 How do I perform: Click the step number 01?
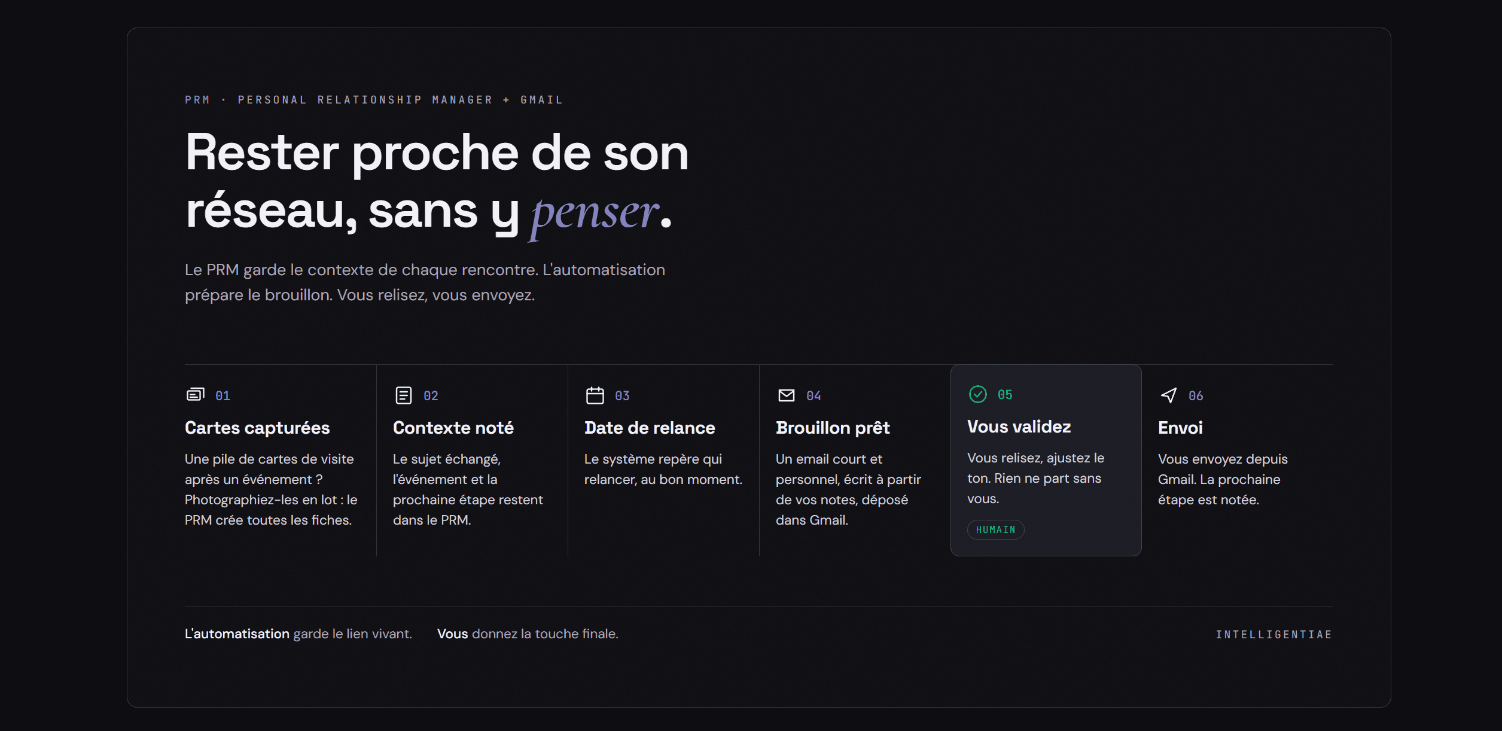(x=223, y=395)
